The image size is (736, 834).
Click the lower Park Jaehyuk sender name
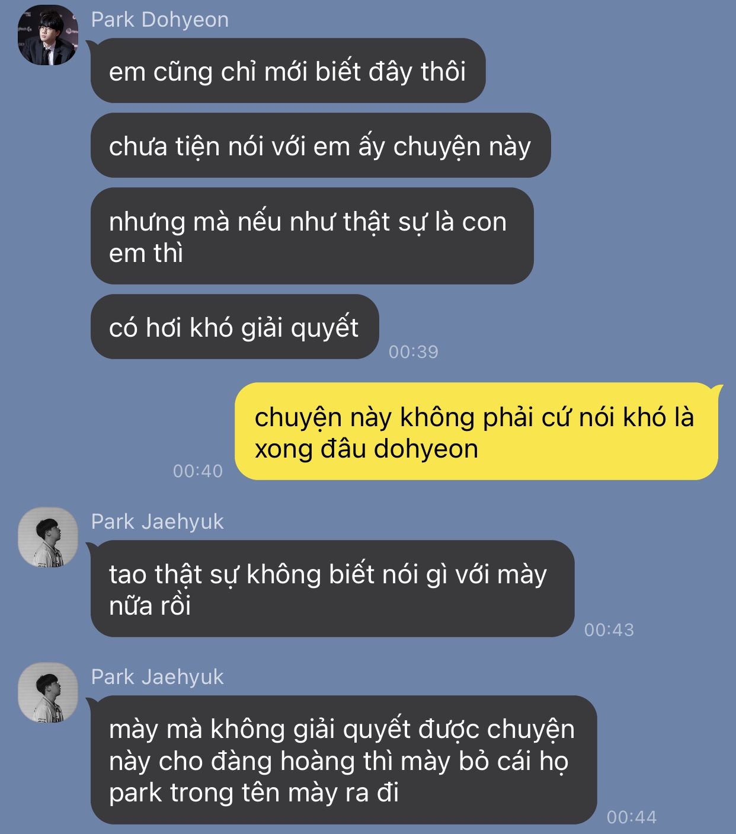click(x=157, y=677)
